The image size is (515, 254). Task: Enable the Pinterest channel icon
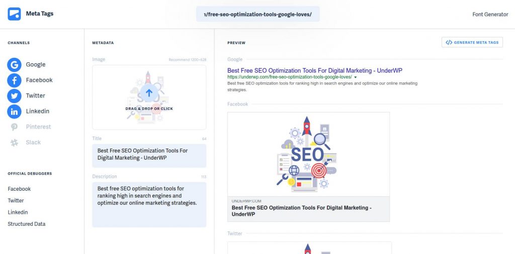point(14,127)
